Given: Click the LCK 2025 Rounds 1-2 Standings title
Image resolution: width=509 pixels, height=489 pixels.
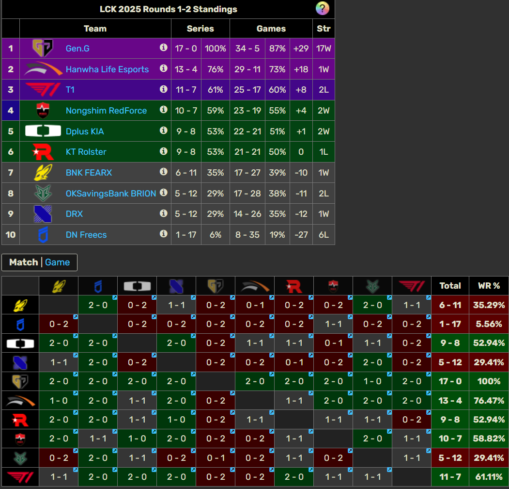Looking at the screenshot, I should click(168, 9).
